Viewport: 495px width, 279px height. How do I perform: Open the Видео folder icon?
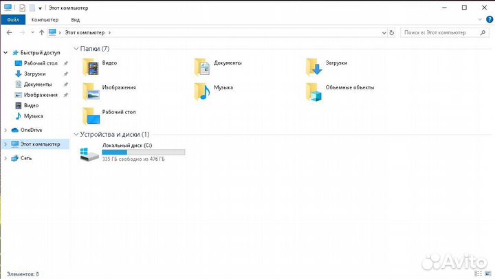coord(91,67)
